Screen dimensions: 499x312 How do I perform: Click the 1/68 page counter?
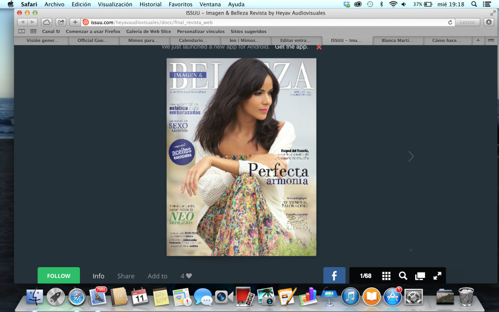[x=365, y=276]
